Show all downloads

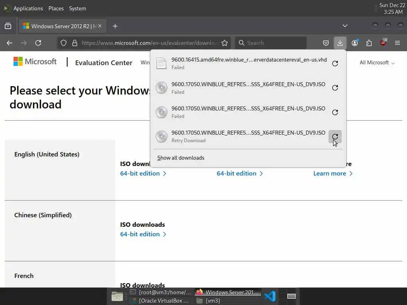click(x=181, y=158)
